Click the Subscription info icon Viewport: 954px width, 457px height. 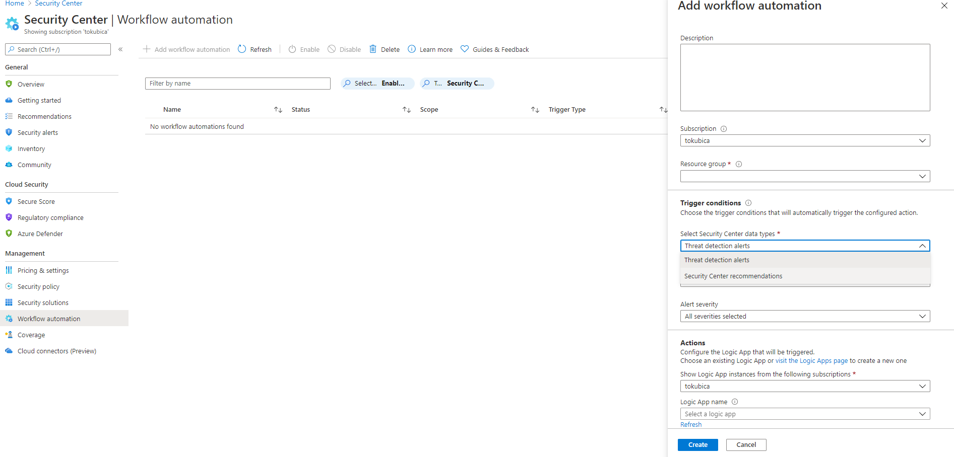coord(724,129)
